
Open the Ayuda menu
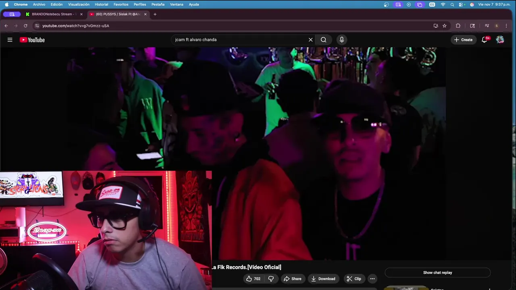(x=194, y=4)
